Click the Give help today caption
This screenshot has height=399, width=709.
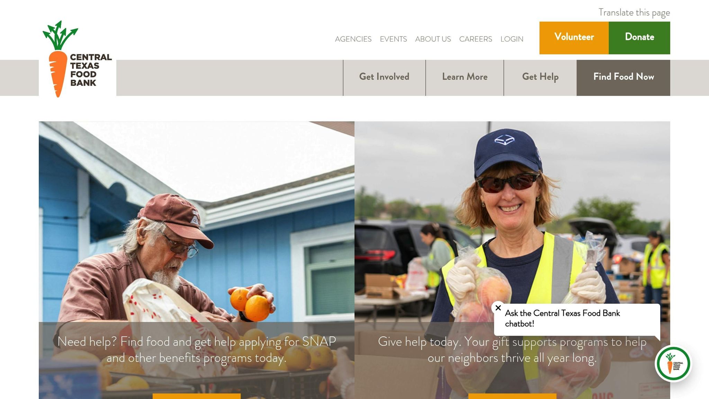[x=512, y=349]
